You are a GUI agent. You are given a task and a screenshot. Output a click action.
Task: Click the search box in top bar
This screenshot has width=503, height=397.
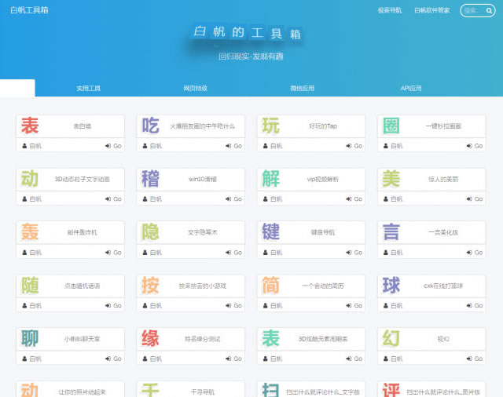coord(473,11)
